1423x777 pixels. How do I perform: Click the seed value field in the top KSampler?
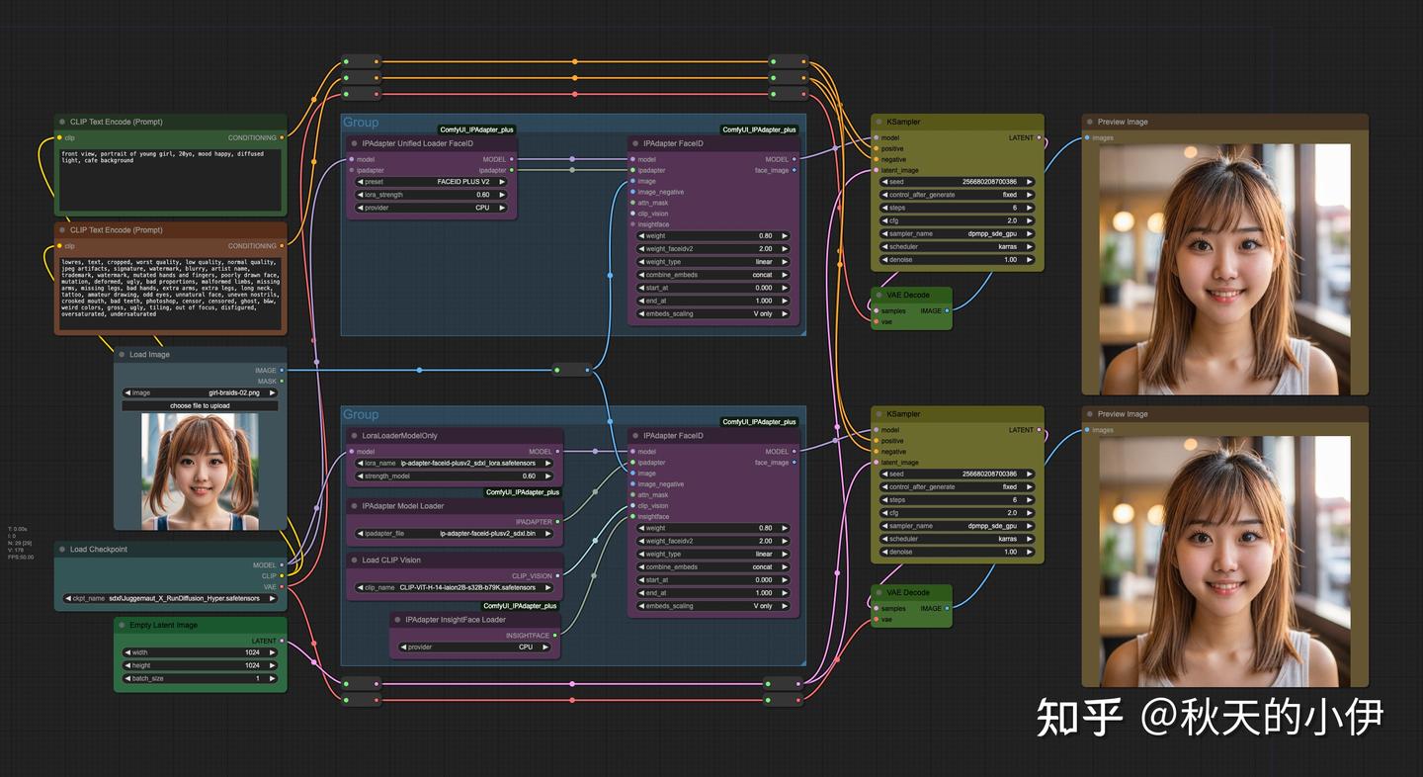coord(957,182)
